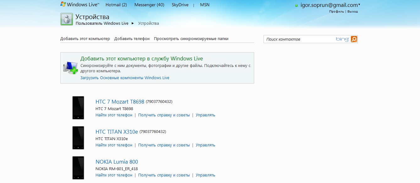Click the green online status indicator
Screen dimensions: 420x183
coord(296,6)
